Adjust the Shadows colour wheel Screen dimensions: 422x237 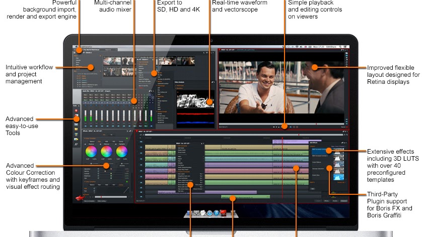pos(91,151)
